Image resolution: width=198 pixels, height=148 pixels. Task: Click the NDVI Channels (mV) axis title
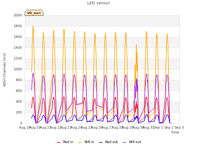tap(4, 70)
